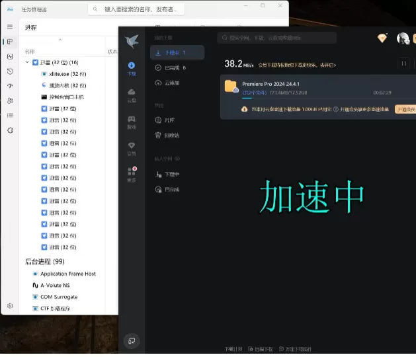This screenshot has width=416, height=357.
Task: Click folder icon of Premiere Pro download
Action: (231, 86)
